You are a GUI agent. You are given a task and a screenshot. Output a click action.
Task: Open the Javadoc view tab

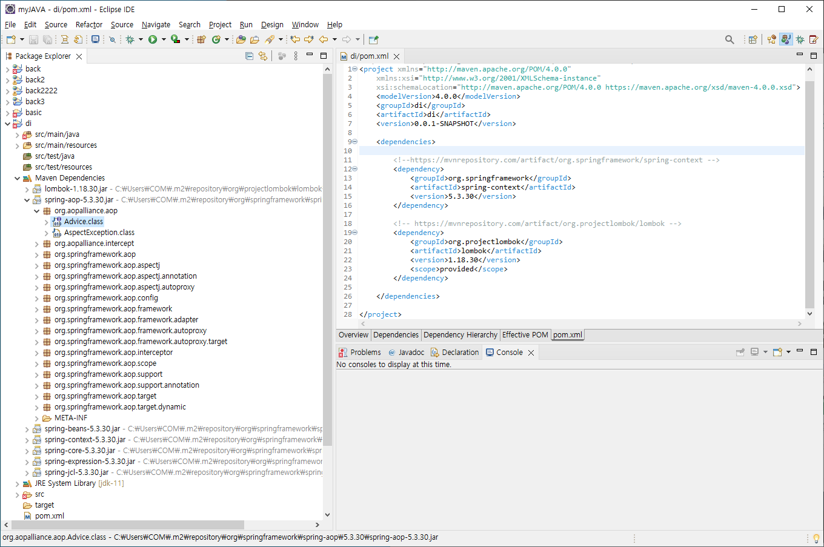tap(406, 352)
